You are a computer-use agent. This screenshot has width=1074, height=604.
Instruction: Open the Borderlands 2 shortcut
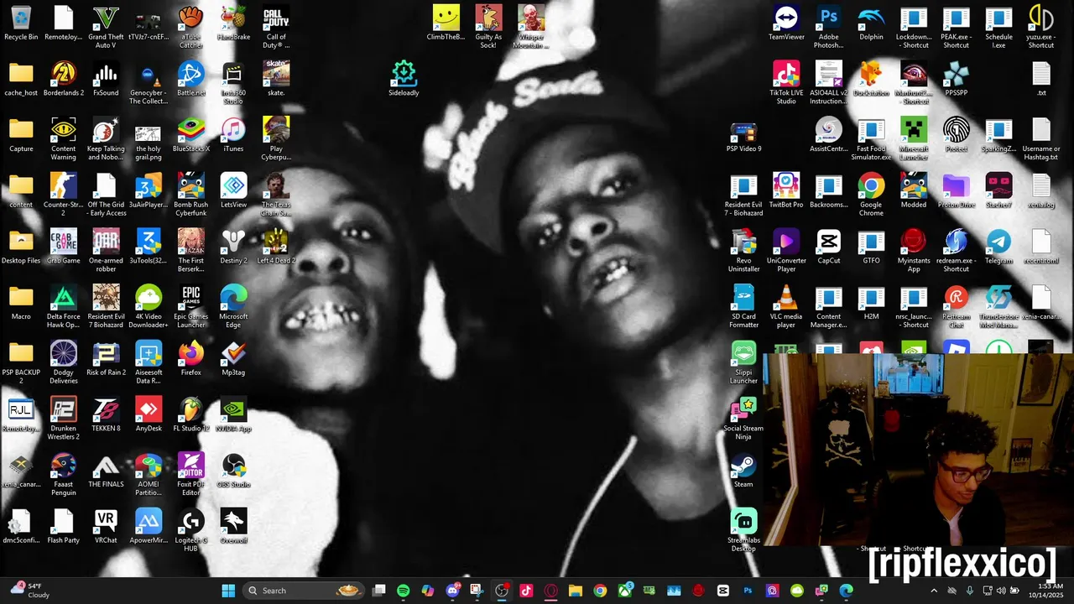pos(64,79)
